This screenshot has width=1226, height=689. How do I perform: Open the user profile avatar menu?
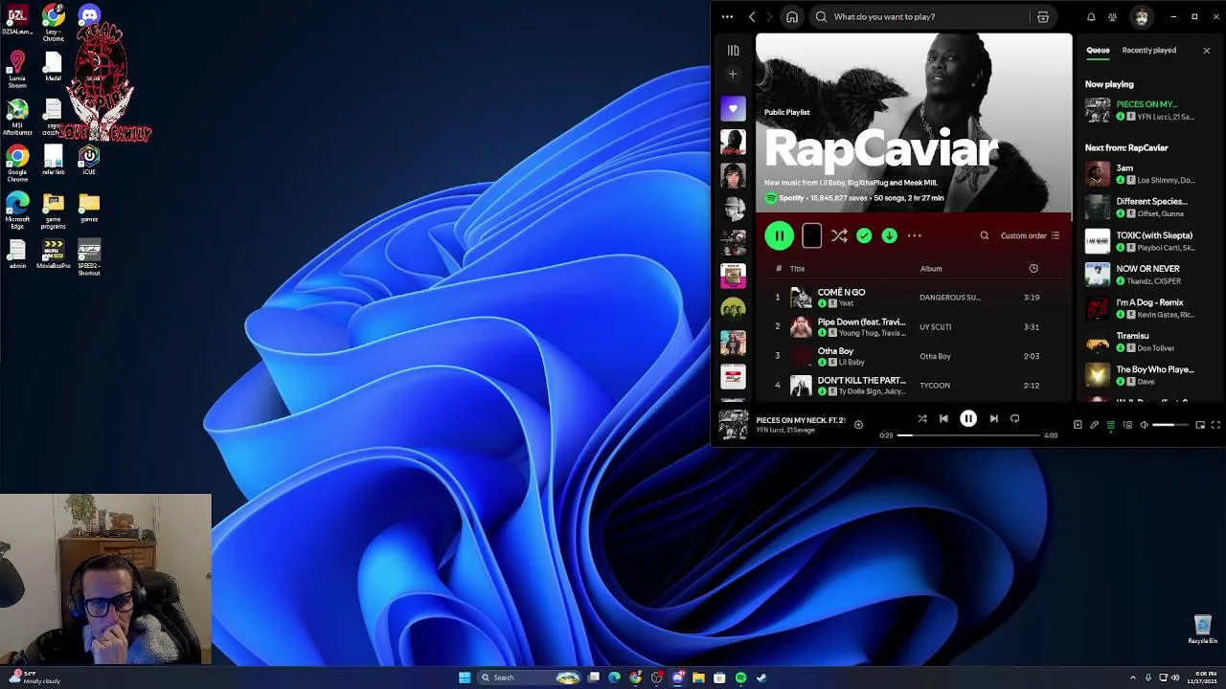point(1141,16)
